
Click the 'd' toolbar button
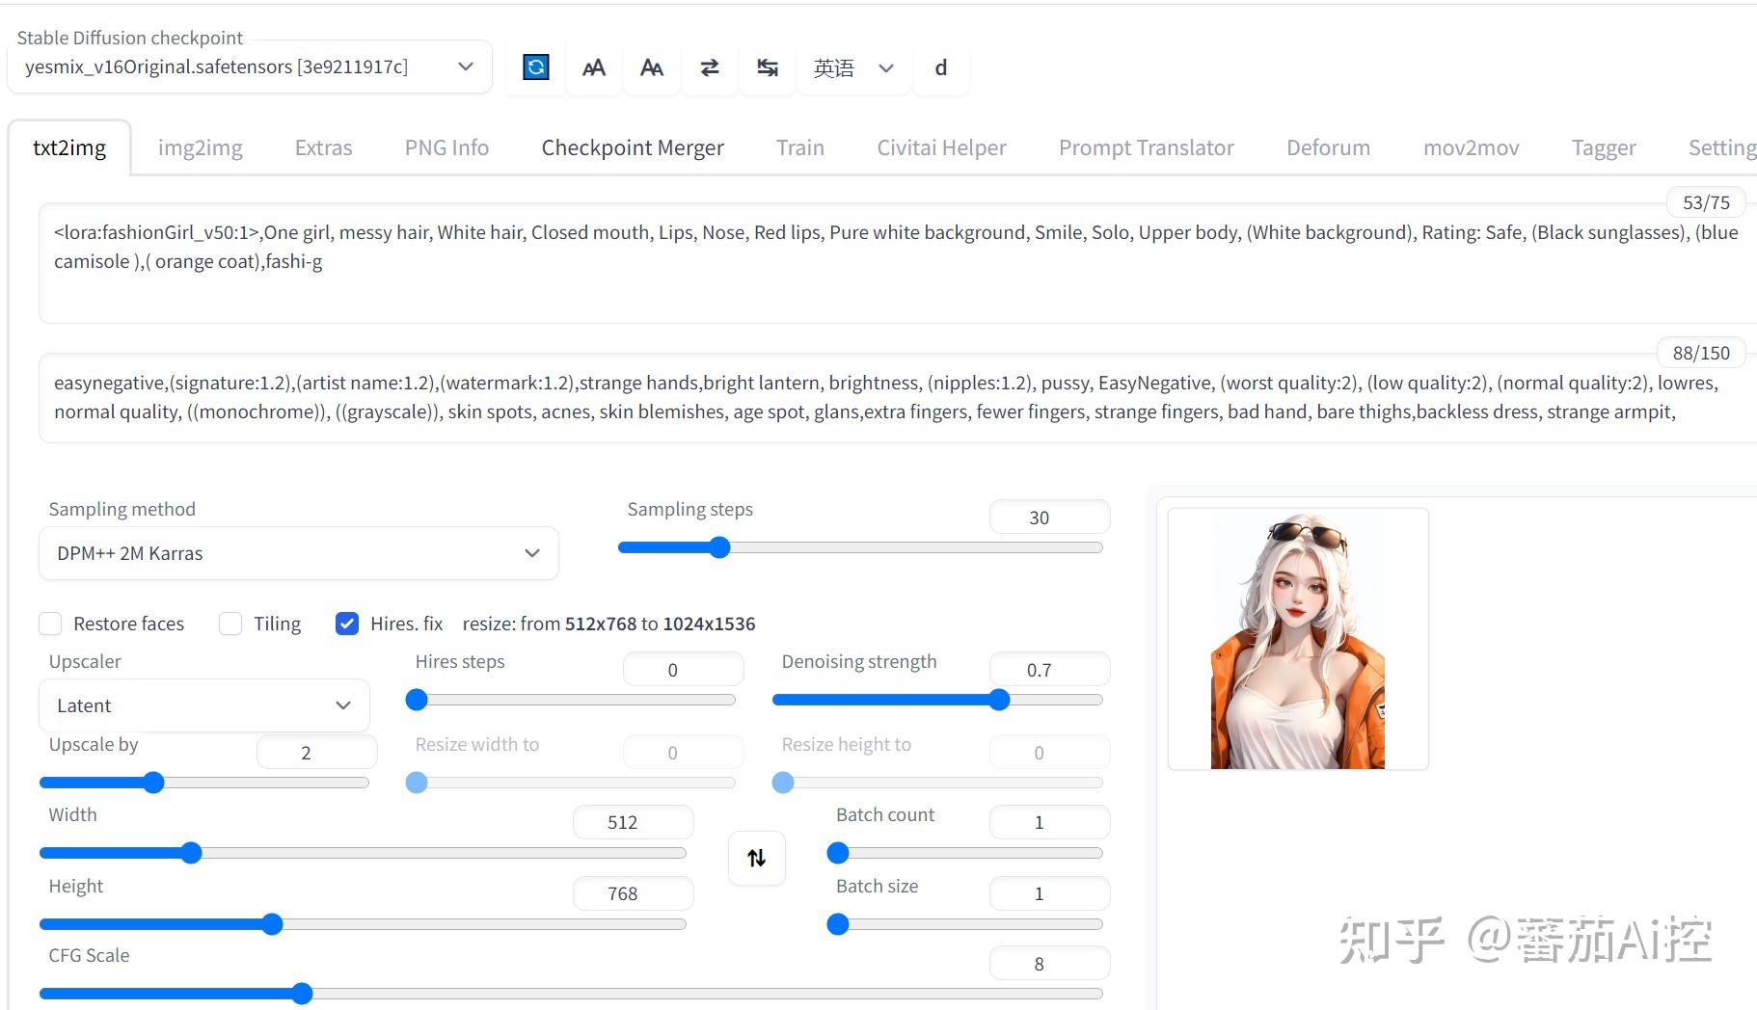coord(940,67)
